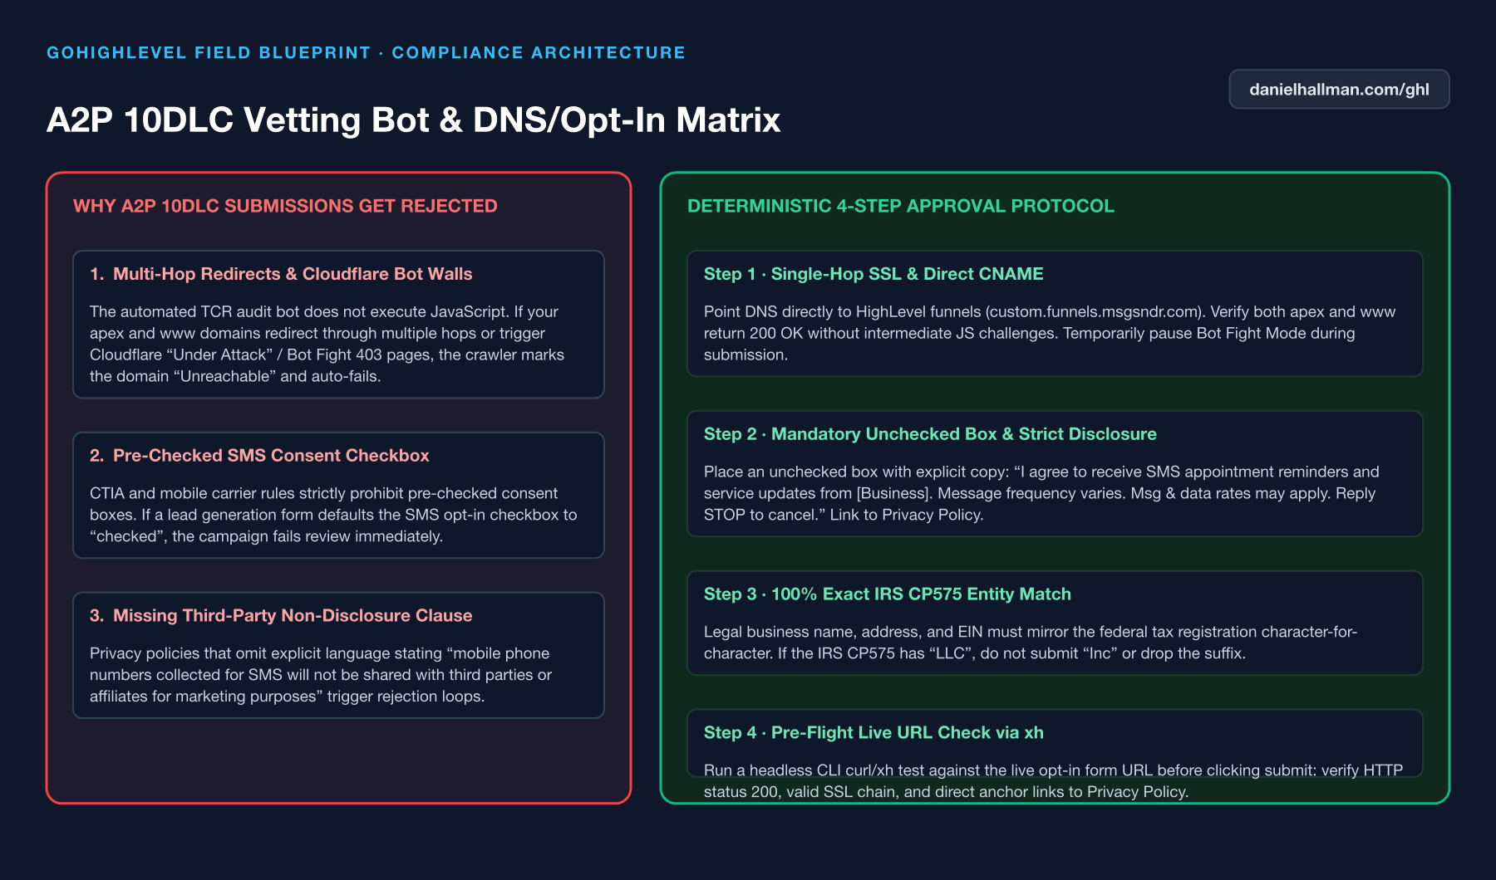Click the danielhallman.com/ghl link badge
This screenshot has width=1496, height=880.
1339,90
